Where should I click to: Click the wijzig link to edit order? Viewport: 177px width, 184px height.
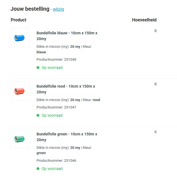pyautogui.click(x=58, y=9)
